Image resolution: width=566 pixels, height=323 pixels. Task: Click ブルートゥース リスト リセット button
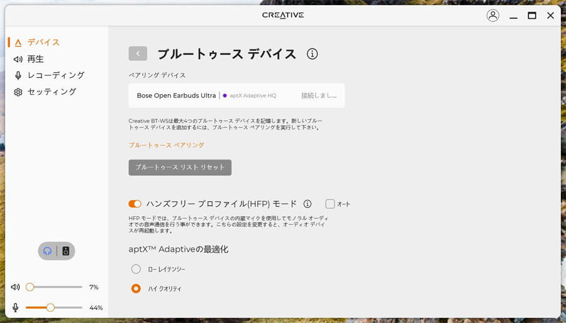pos(180,168)
